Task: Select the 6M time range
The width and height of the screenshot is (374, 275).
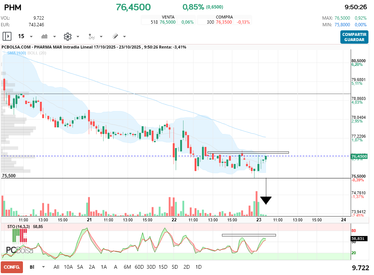Action: pos(127,267)
